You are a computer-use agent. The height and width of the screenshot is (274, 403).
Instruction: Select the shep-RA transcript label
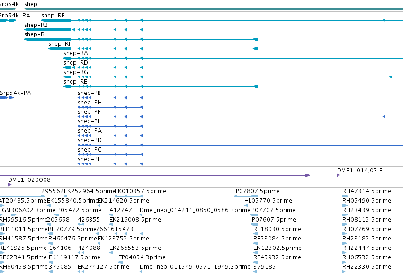76,53
